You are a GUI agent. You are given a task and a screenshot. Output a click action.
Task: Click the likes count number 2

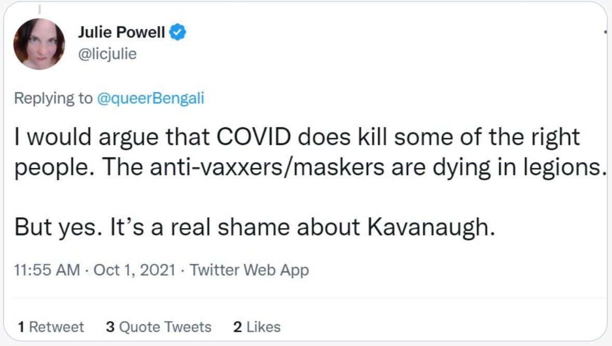point(238,327)
